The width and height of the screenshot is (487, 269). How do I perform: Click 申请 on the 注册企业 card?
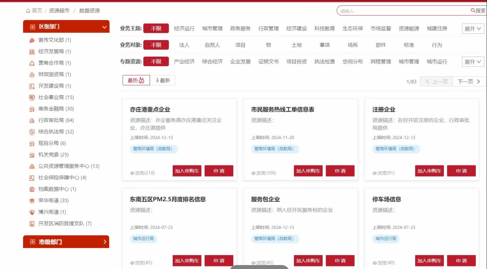tap(461, 171)
